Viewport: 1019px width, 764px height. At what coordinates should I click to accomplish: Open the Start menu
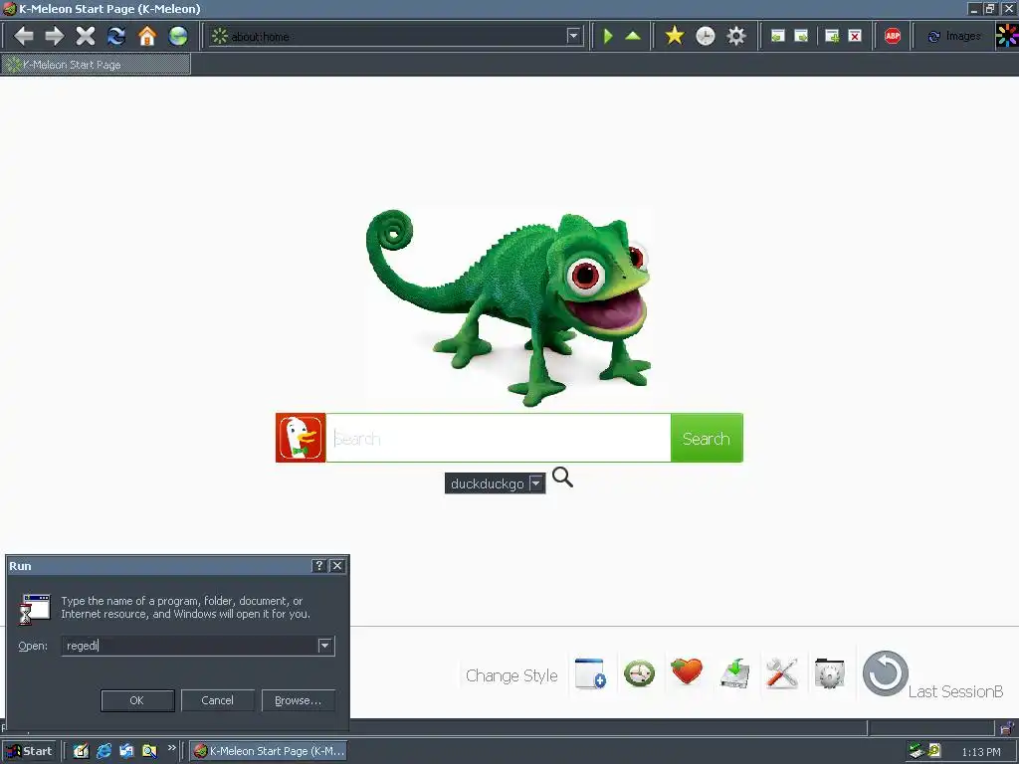tap(29, 751)
